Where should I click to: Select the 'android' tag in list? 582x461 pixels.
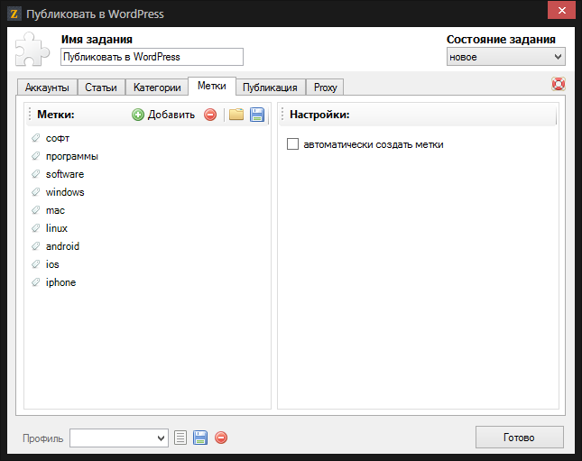coord(62,246)
